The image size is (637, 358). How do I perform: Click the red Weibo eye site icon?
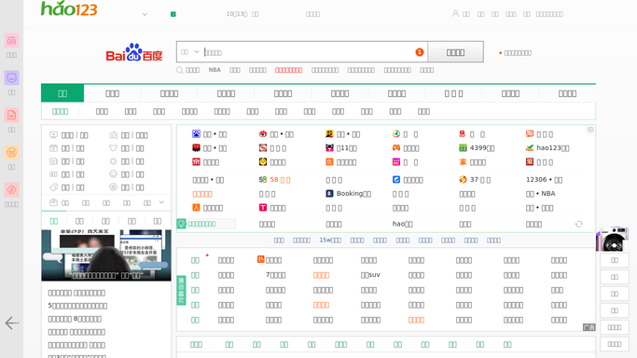pos(263,134)
